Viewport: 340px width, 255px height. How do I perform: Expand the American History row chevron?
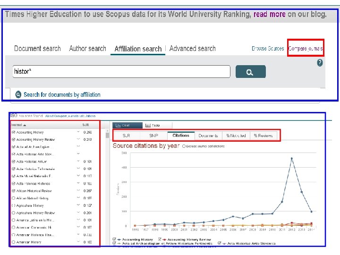[x=77, y=242]
